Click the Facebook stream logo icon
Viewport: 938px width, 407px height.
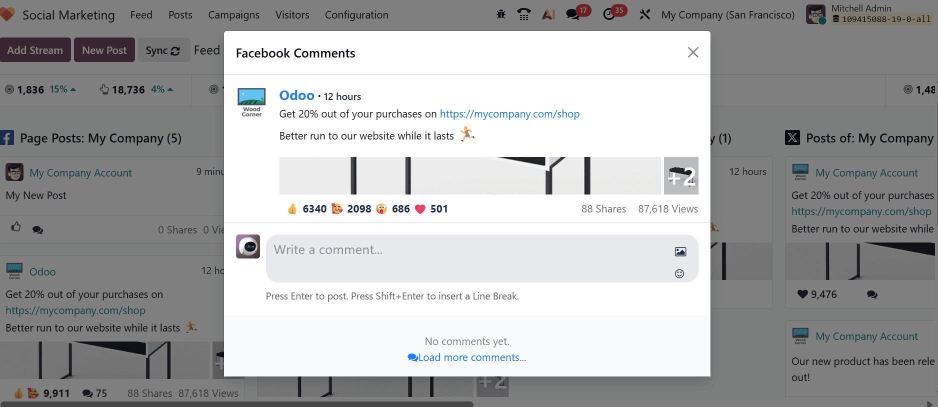click(x=7, y=137)
